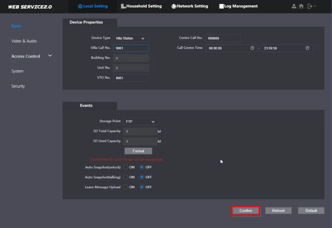The height and width of the screenshot is (228, 332).
Task: Open the Local Setting tab
Action: (93, 6)
